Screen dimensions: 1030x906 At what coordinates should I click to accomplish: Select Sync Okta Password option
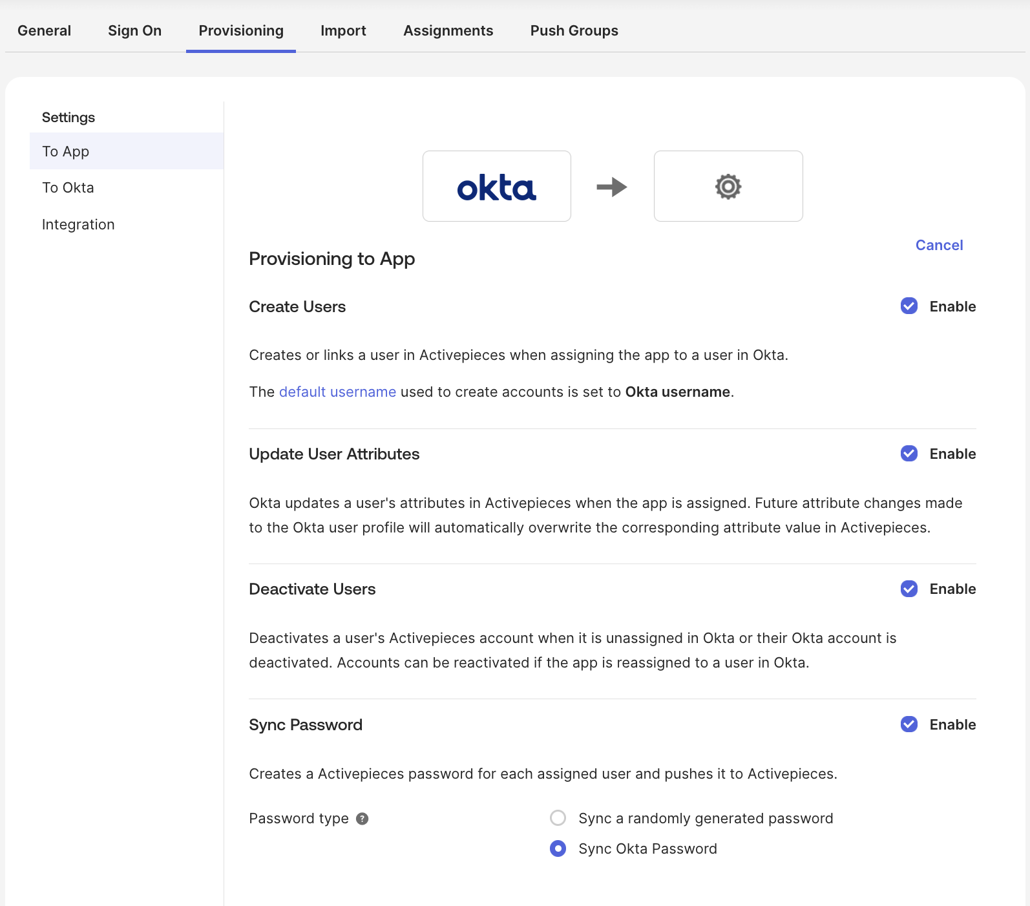tap(558, 848)
